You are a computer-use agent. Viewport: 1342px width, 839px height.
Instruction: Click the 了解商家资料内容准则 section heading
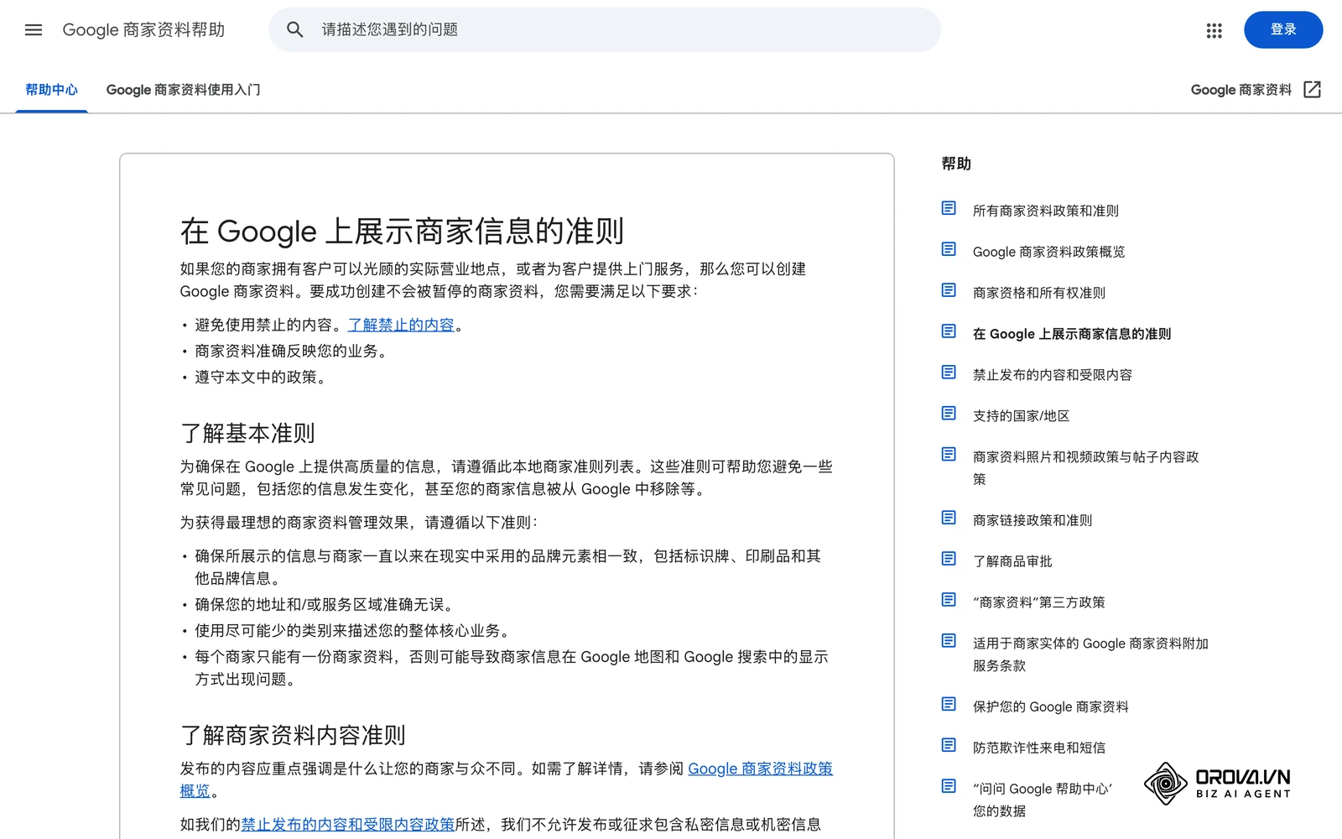click(x=293, y=735)
